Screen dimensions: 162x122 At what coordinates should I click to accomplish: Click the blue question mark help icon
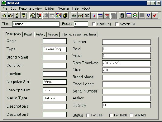click(x=148, y=16)
